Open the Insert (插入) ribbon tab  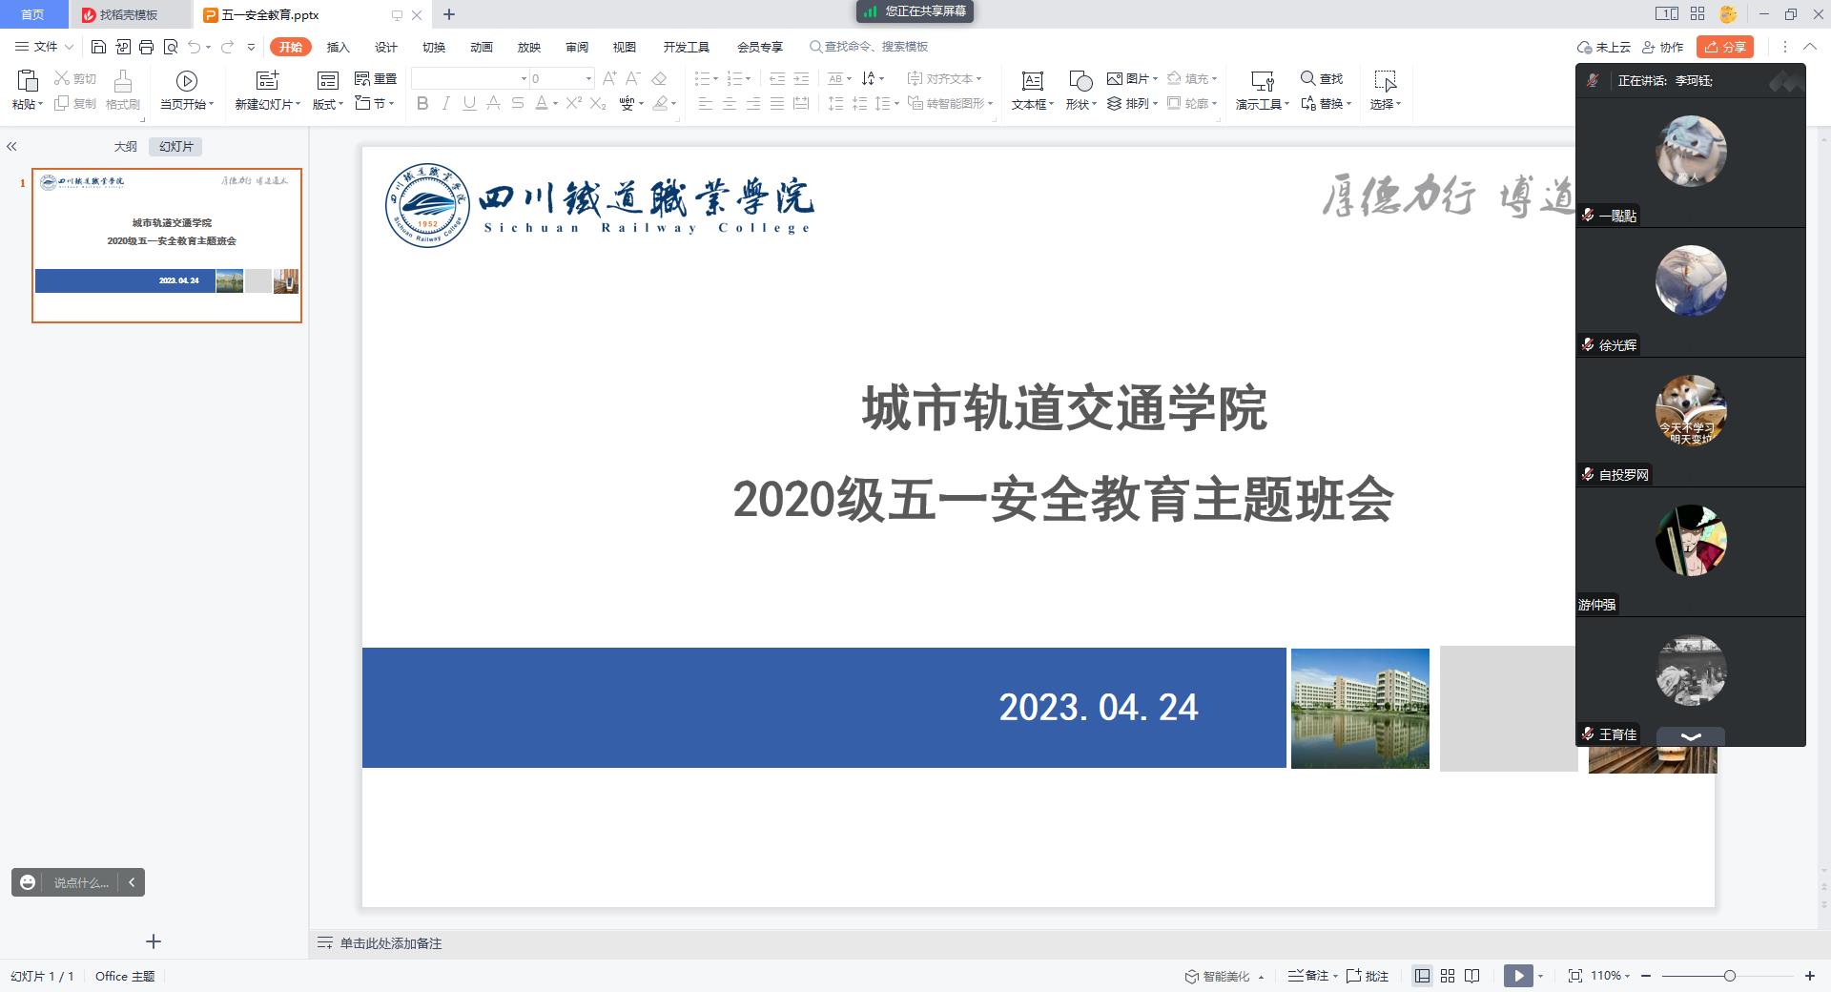tap(338, 47)
